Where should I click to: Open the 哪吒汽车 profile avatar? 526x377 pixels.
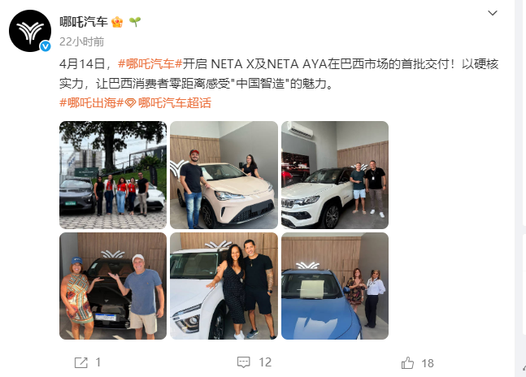click(x=30, y=31)
